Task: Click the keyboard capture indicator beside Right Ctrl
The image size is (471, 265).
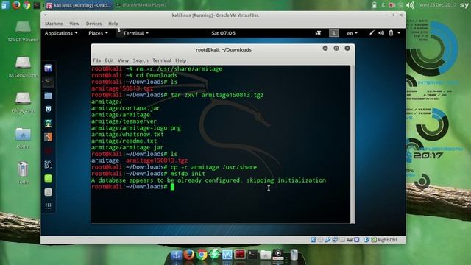Action: point(374,240)
